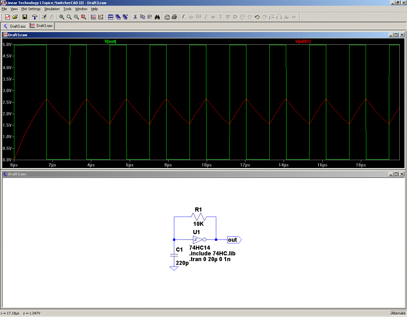Open the Simulation menu

pyautogui.click(x=52, y=9)
